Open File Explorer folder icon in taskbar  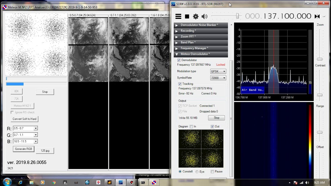(32, 182)
